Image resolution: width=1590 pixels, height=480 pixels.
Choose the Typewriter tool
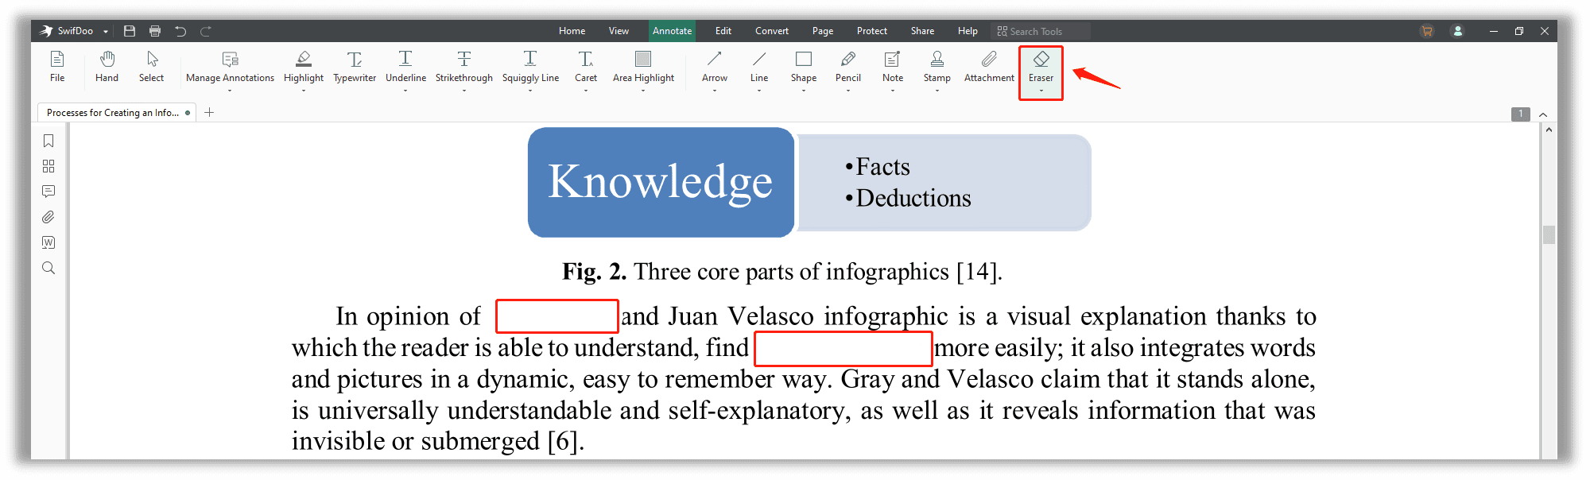tap(354, 65)
